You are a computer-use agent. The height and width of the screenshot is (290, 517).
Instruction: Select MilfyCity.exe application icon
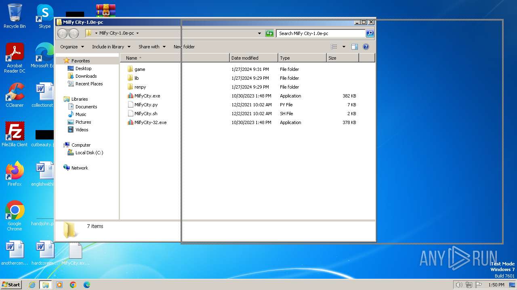click(x=130, y=96)
